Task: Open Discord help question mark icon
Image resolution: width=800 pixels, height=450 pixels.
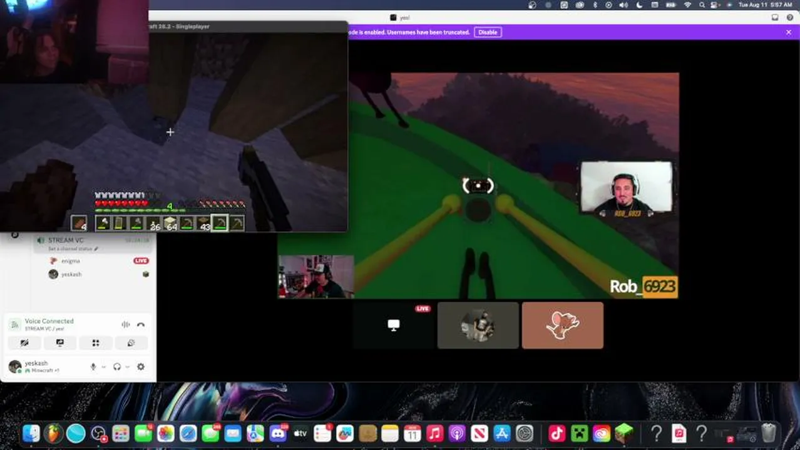Action: 789,17
